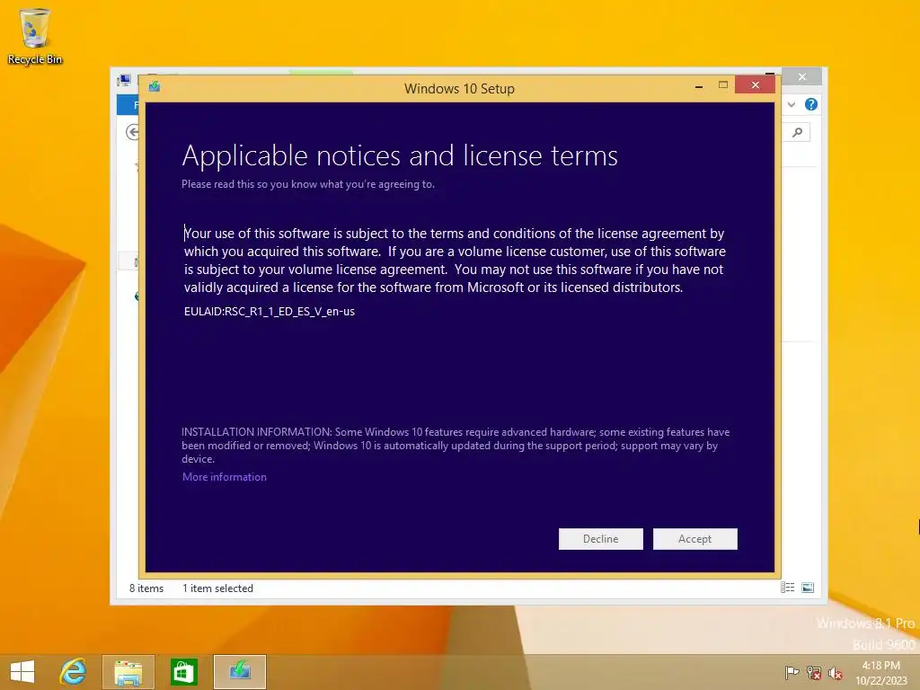Viewport: 920px width, 690px height.
Task: Expand the File Explorer ribbon chevron
Action: coord(792,104)
